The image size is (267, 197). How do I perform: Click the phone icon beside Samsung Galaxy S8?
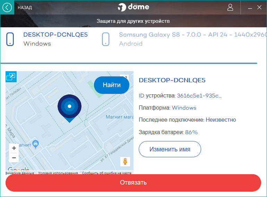pyautogui.click(x=105, y=39)
